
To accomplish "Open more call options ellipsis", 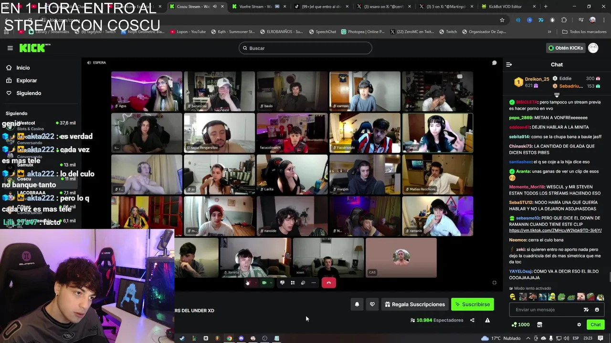I will point(314,283).
